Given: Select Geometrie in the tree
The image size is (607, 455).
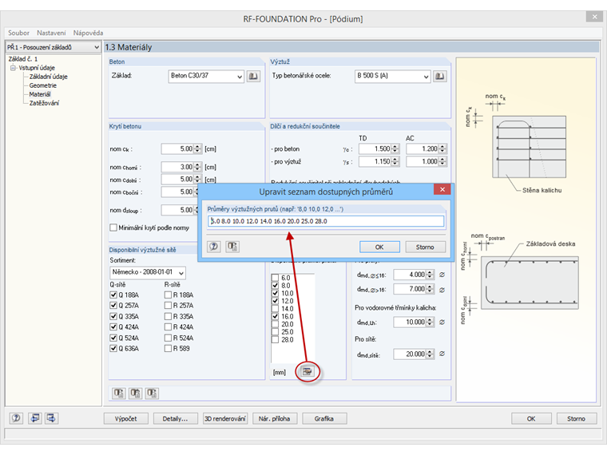Looking at the screenshot, I should point(43,85).
